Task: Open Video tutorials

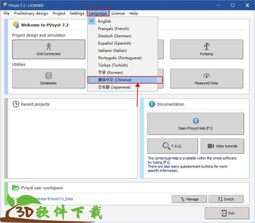Action: click(x=222, y=146)
